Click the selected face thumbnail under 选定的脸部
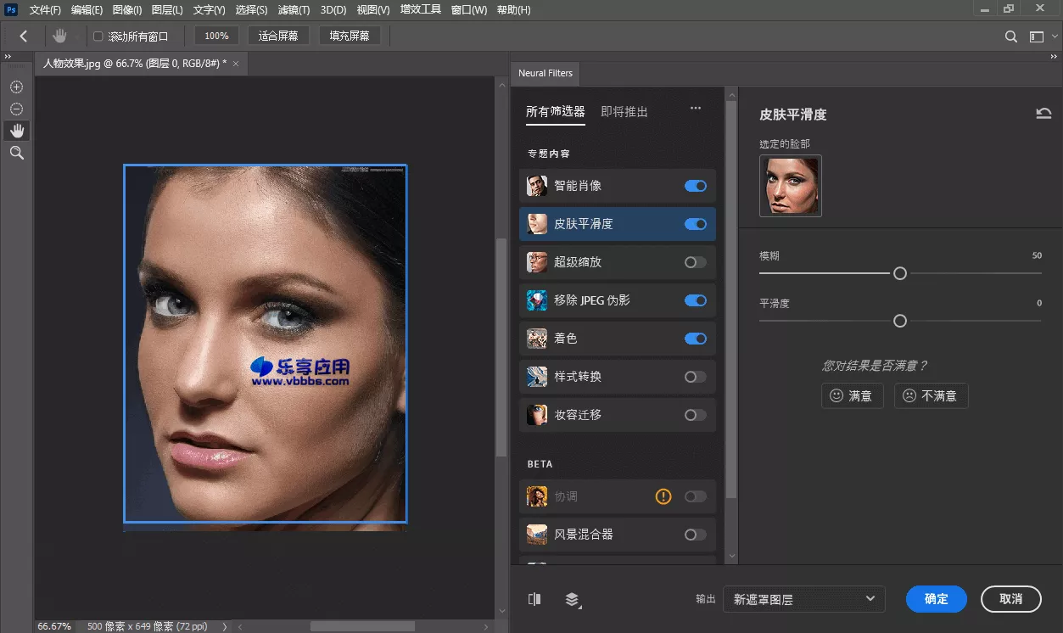The image size is (1063, 633). coord(790,188)
